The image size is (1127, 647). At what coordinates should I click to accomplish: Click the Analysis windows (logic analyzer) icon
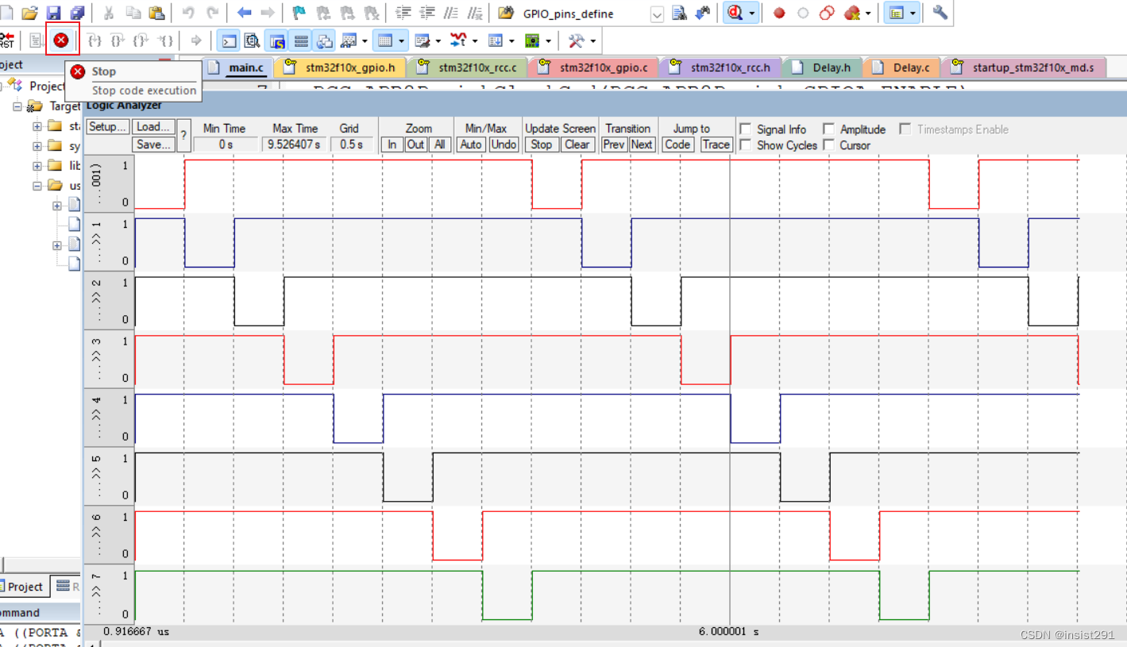(459, 40)
